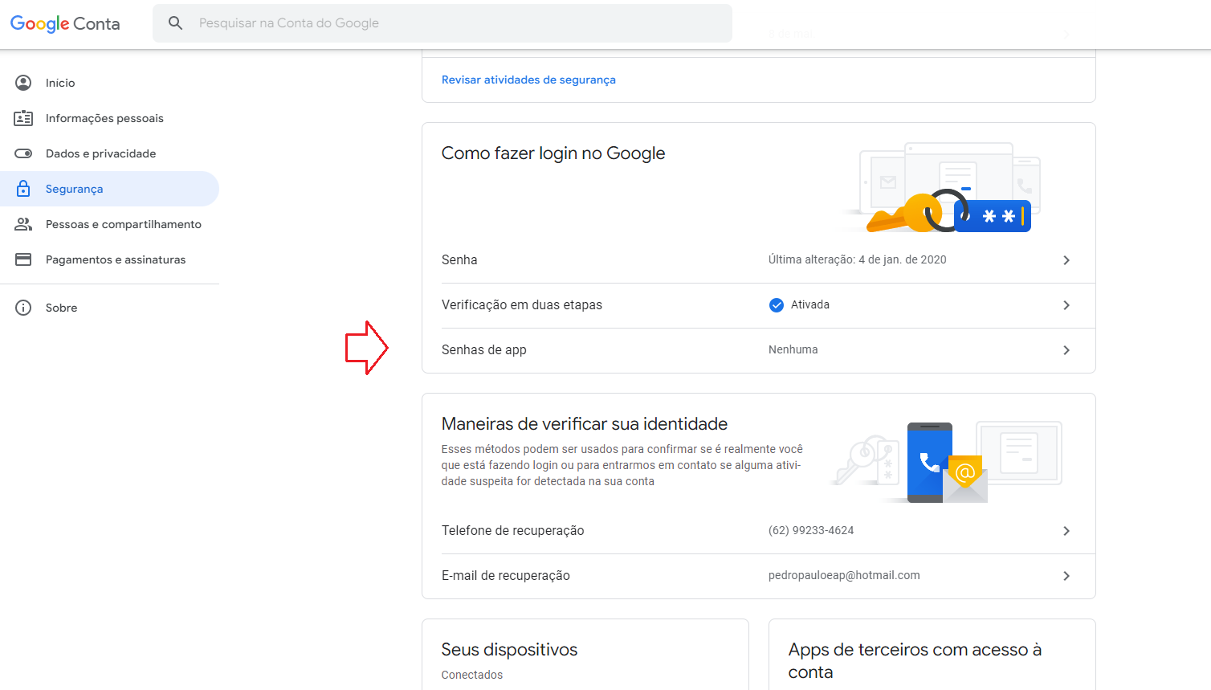Click the Pesquisar na Conta do Google field
The height and width of the screenshot is (690, 1211).
(442, 23)
